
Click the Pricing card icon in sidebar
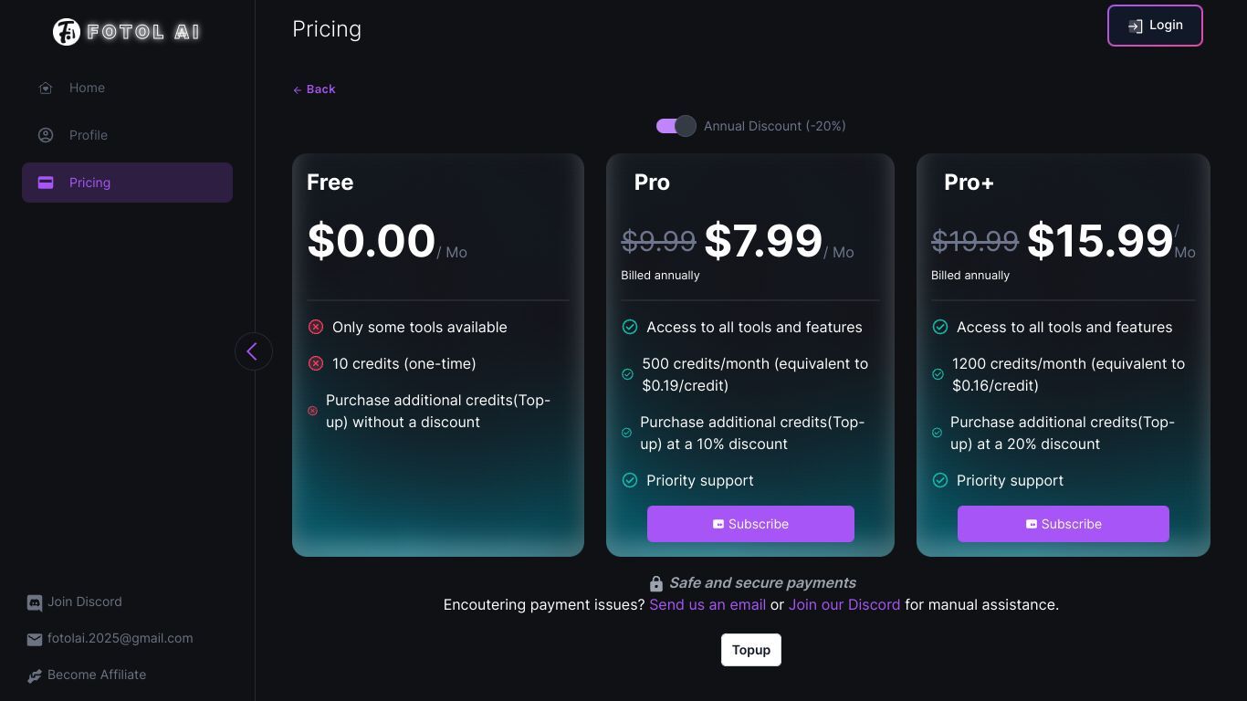46,183
